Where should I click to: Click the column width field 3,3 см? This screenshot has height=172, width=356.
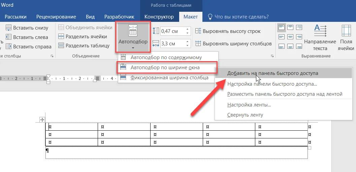pos(172,43)
